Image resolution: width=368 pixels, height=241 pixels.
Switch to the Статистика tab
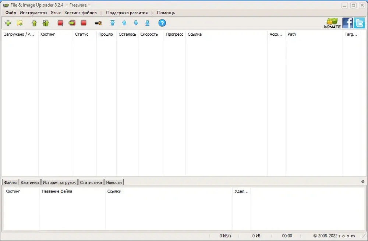(91, 182)
